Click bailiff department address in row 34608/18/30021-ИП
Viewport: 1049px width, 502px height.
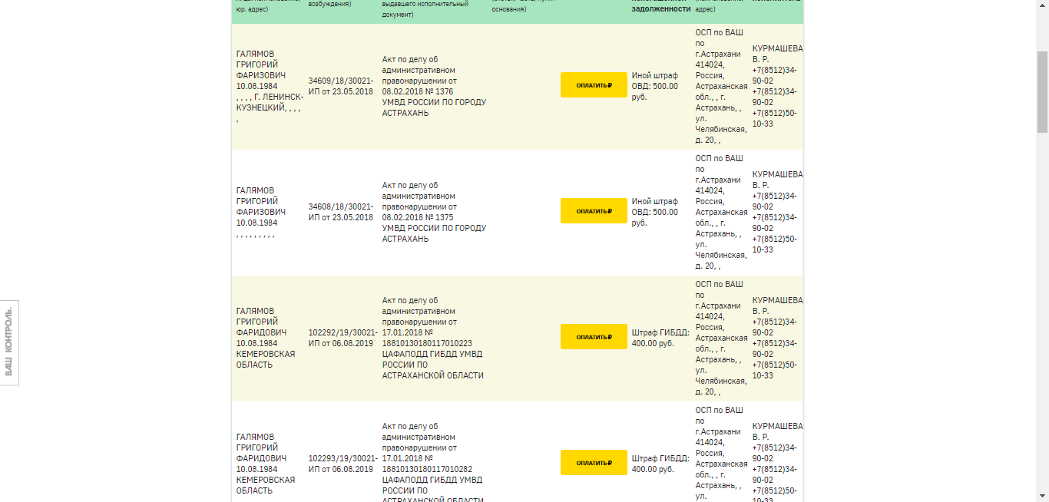pos(721,212)
